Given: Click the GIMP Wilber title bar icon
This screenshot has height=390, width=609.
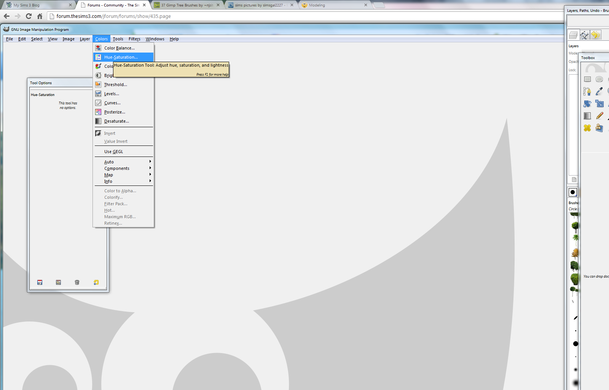Looking at the screenshot, I should click(x=6, y=29).
